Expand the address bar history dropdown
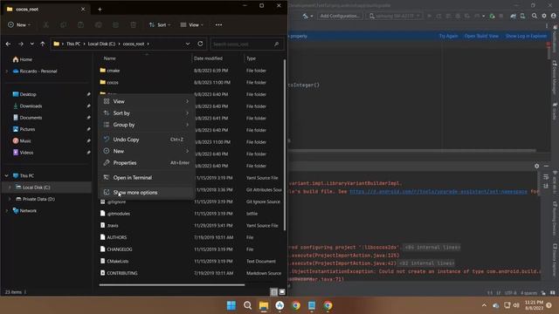Screen dimensions: 559x314 [188, 44]
